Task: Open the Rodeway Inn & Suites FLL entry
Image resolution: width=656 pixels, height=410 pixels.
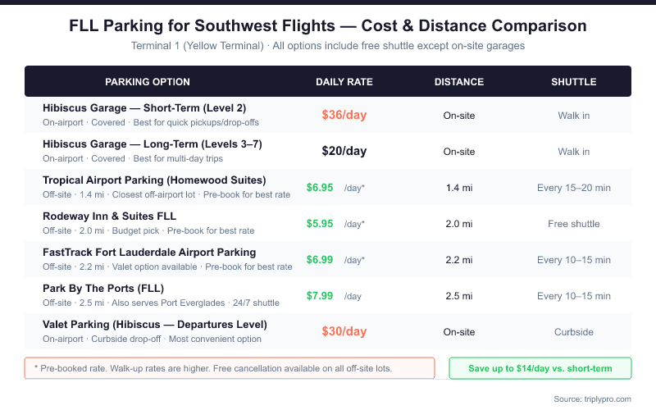Action: pos(108,216)
